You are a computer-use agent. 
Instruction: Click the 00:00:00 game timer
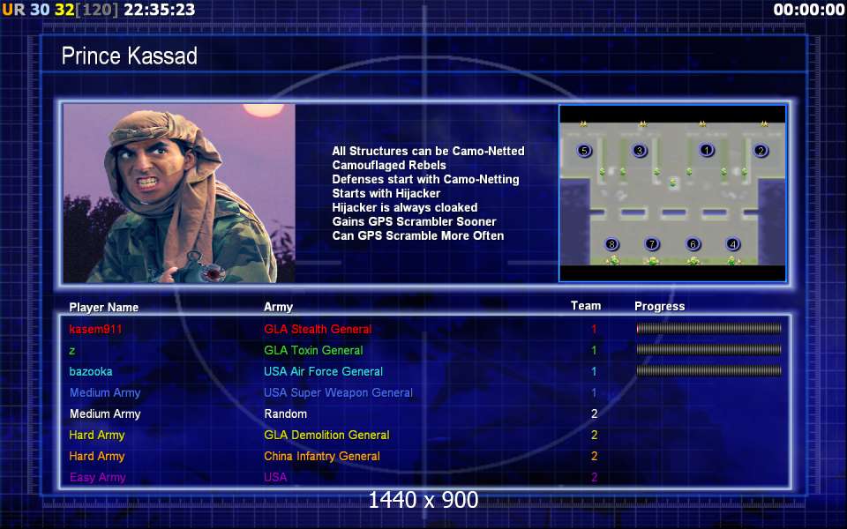coord(809,10)
